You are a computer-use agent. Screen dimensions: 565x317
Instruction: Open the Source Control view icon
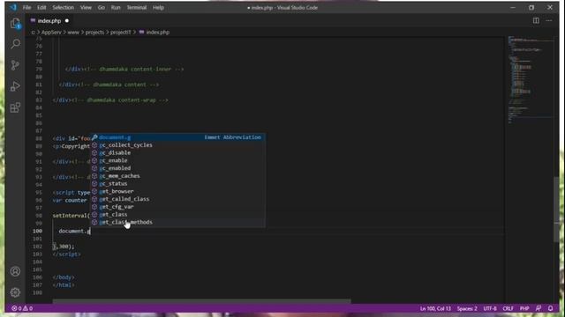pyautogui.click(x=15, y=65)
